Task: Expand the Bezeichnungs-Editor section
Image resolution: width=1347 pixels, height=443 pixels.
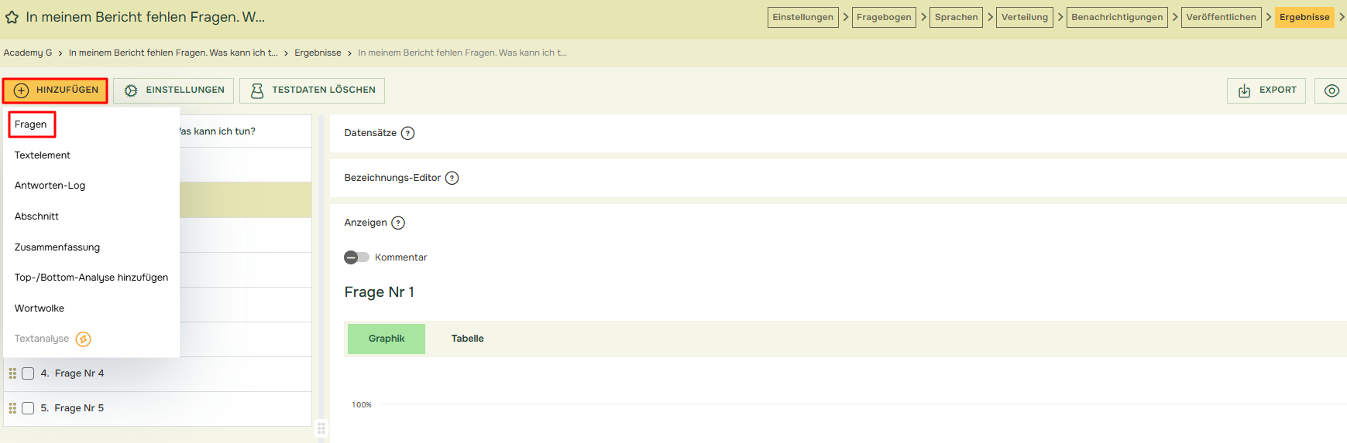Action: point(392,178)
